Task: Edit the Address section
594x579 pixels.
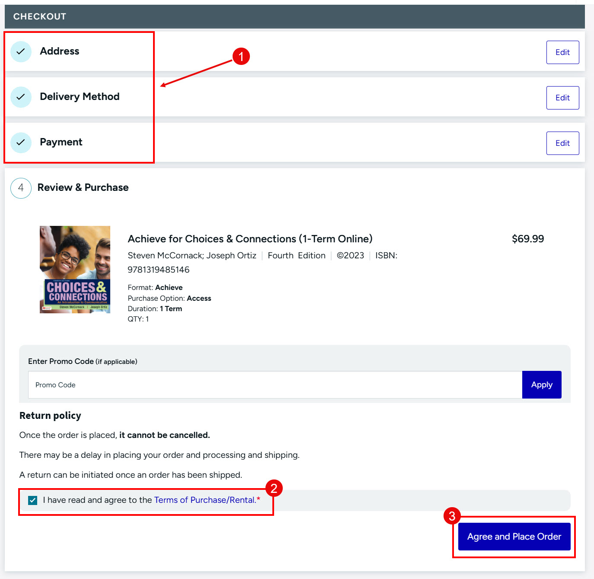Action: pyautogui.click(x=562, y=52)
